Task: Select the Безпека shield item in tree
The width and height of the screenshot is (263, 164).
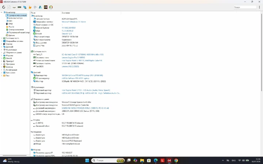Action: click(x=9, y=67)
